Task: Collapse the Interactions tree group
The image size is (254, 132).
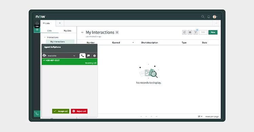Action: pyautogui.click(x=45, y=37)
